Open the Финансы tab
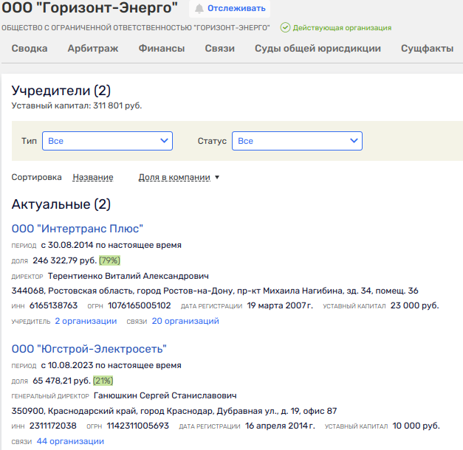The height and width of the screenshot is (450, 463). tap(162, 49)
